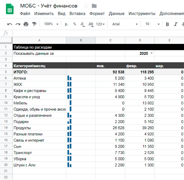
Task: Click the Redo arrow
Action: tap(18, 24)
